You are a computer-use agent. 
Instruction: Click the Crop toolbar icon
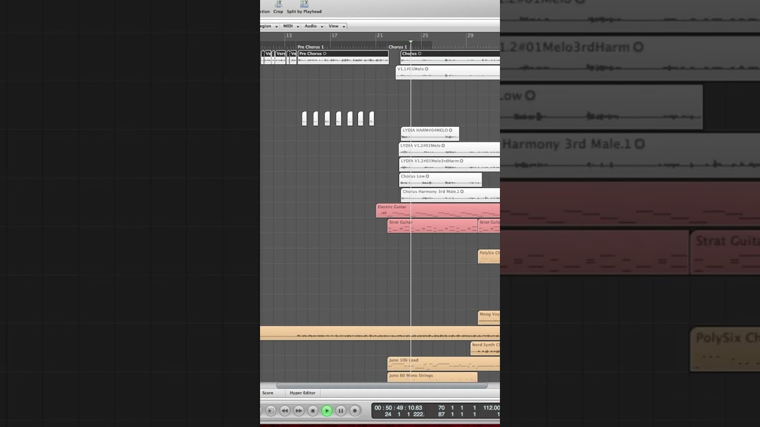pos(278,5)
